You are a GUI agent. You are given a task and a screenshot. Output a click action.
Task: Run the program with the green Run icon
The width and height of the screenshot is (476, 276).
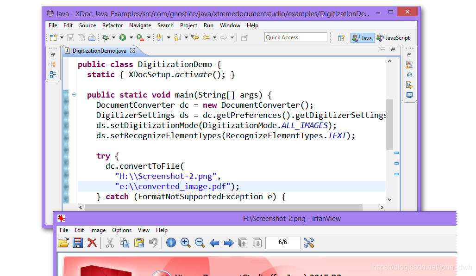122,38
